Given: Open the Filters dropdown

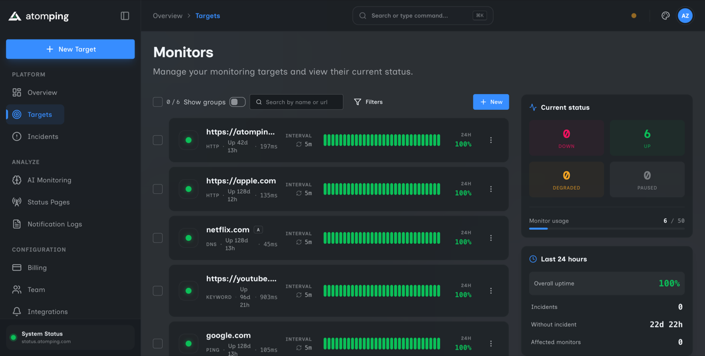Looking at the screenshot, I should (368, 102).
